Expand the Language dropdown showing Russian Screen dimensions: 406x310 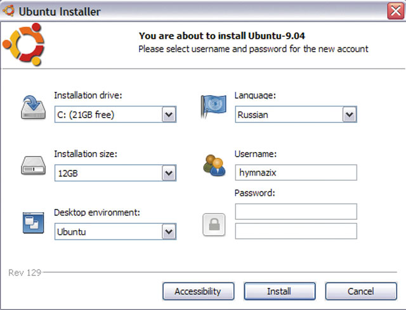tap(296, 114)
